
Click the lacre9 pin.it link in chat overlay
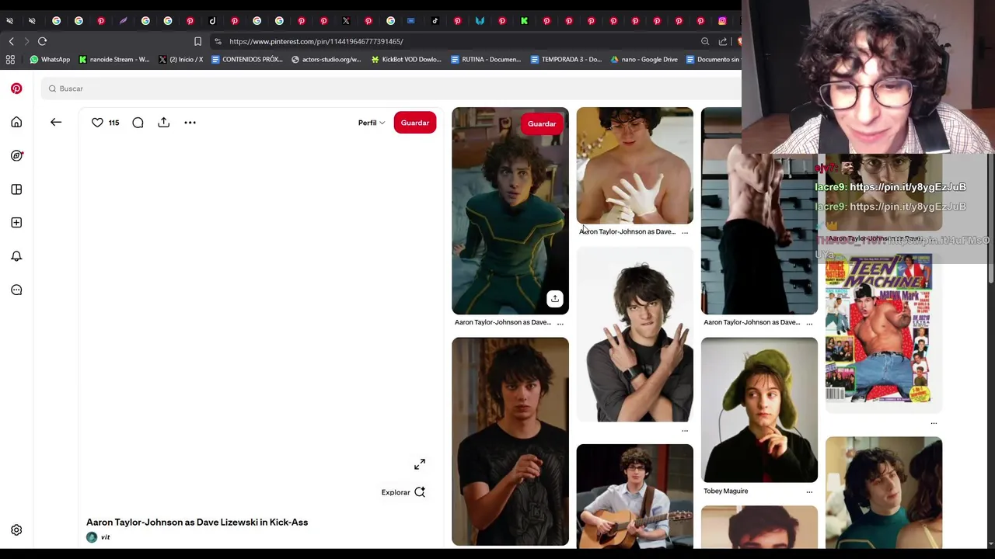[x=908, y=187]
